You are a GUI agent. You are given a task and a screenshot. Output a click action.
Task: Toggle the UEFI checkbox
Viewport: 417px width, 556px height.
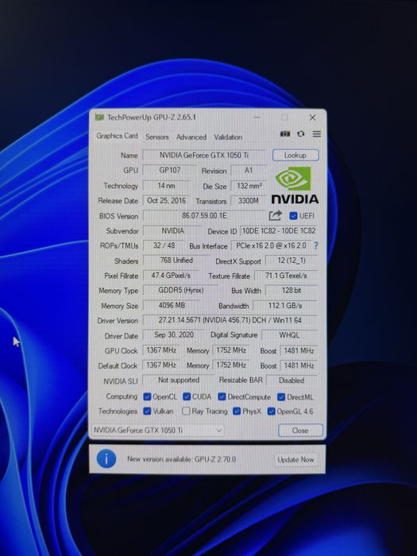[293, 215]
